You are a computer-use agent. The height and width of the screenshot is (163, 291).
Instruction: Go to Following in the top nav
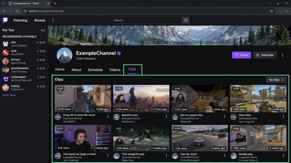[x=20, y=20]
